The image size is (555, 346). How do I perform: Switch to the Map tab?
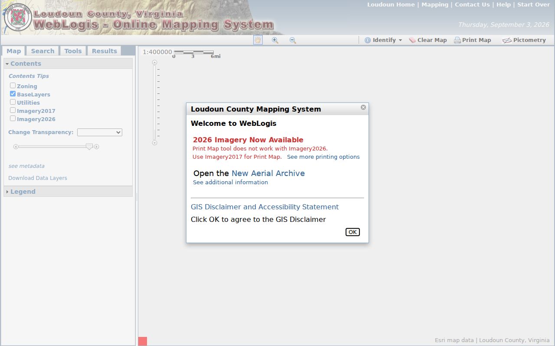[x=14, y=51]
